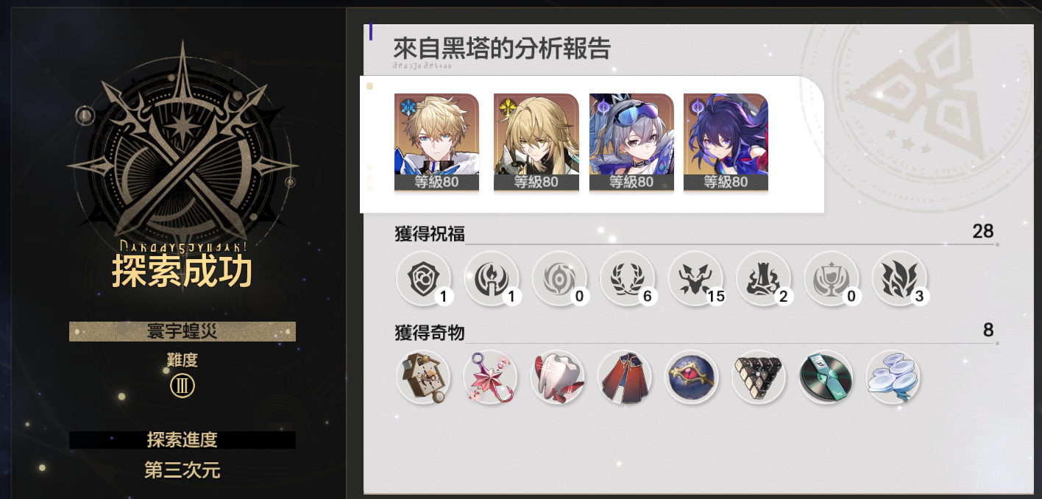Click the white tooth curio
Screen dimensions: 1042x499
558,377
